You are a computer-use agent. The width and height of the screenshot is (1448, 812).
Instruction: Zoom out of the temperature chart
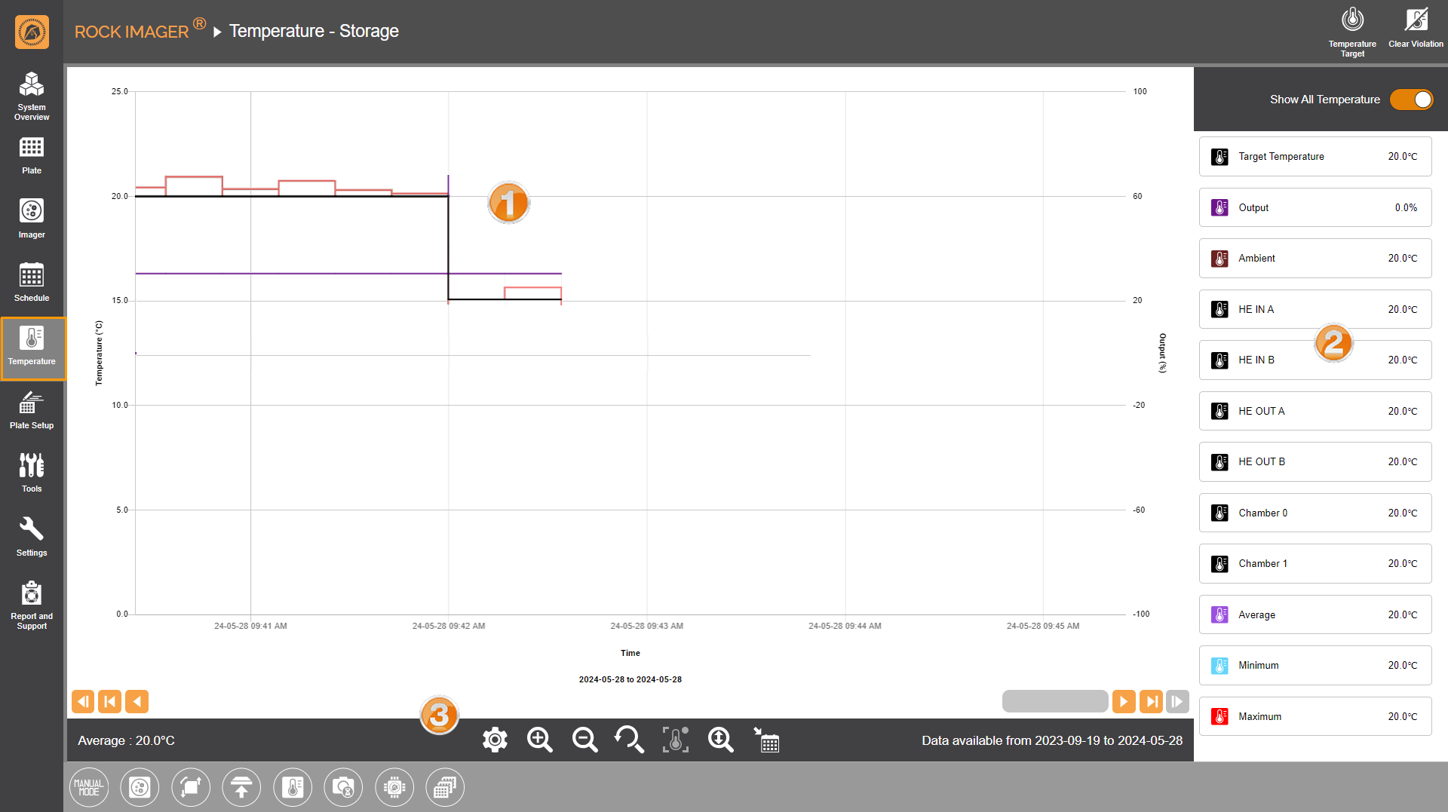(x=584, y=740)
